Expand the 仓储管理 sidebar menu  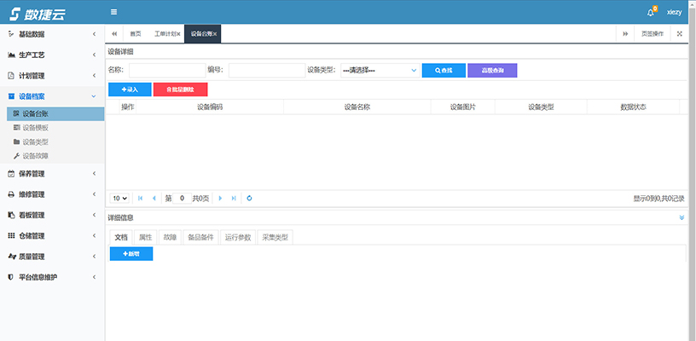click(52, 236)
